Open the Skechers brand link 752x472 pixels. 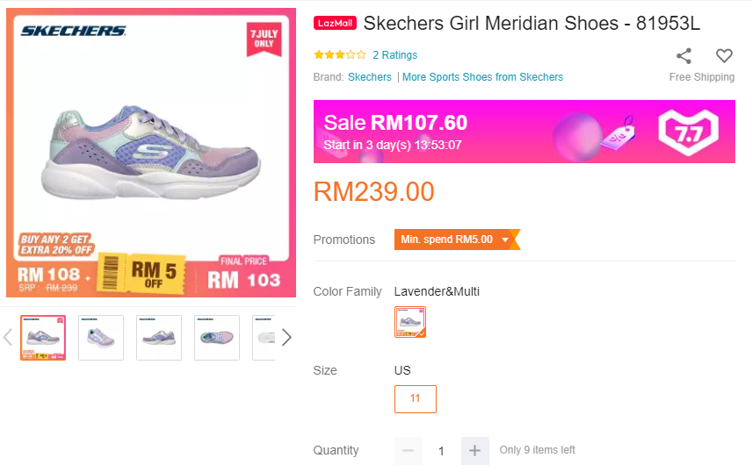click(370, 77)
